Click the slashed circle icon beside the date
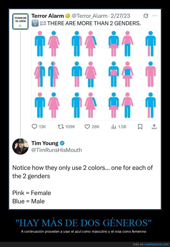Image resolution: width=170 pixels, height=247 pixels. point(146,16)
